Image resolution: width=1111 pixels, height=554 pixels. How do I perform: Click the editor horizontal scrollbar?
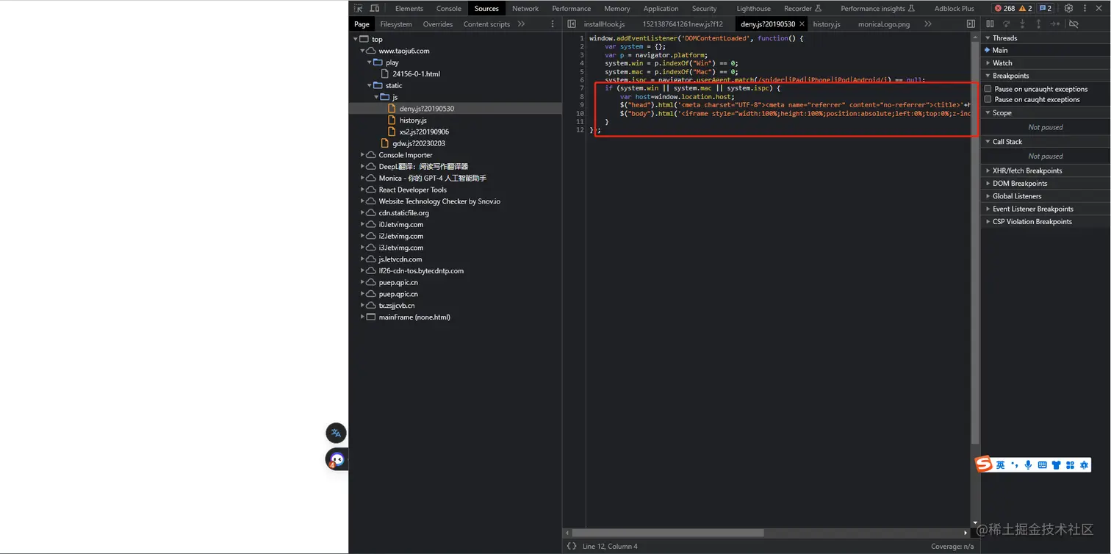668,533
